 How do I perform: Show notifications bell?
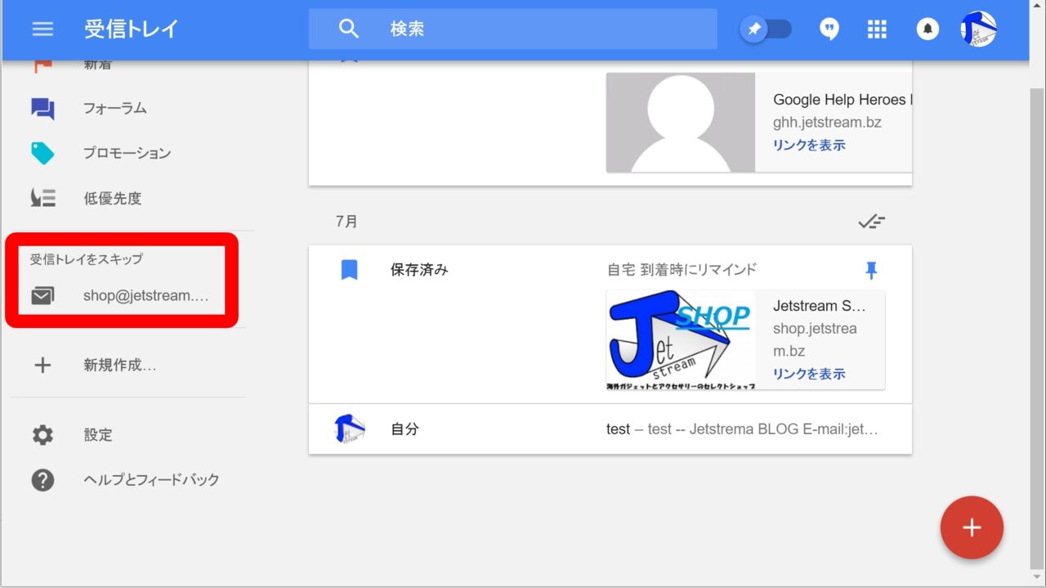click(x=928, y=29)
